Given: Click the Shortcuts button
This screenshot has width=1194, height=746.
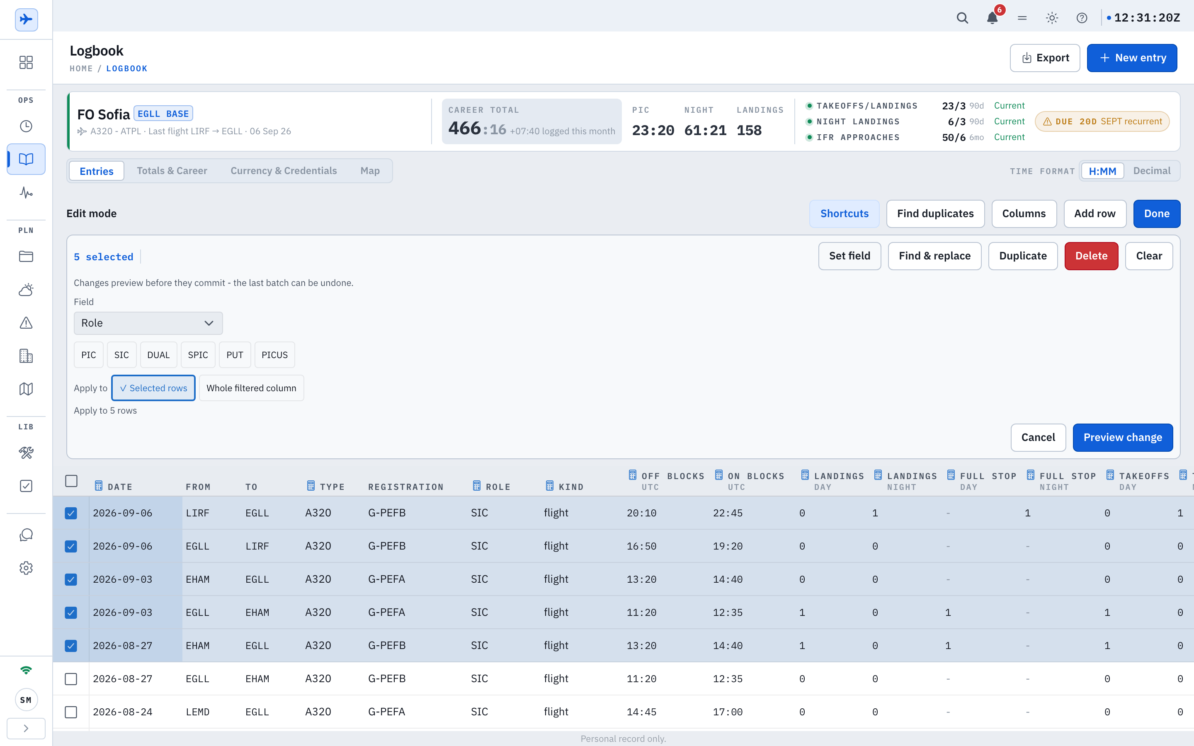Looking at the screenshot, I should 844,213.
